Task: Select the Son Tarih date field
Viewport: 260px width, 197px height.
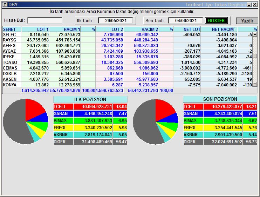Action: (186, 21)
